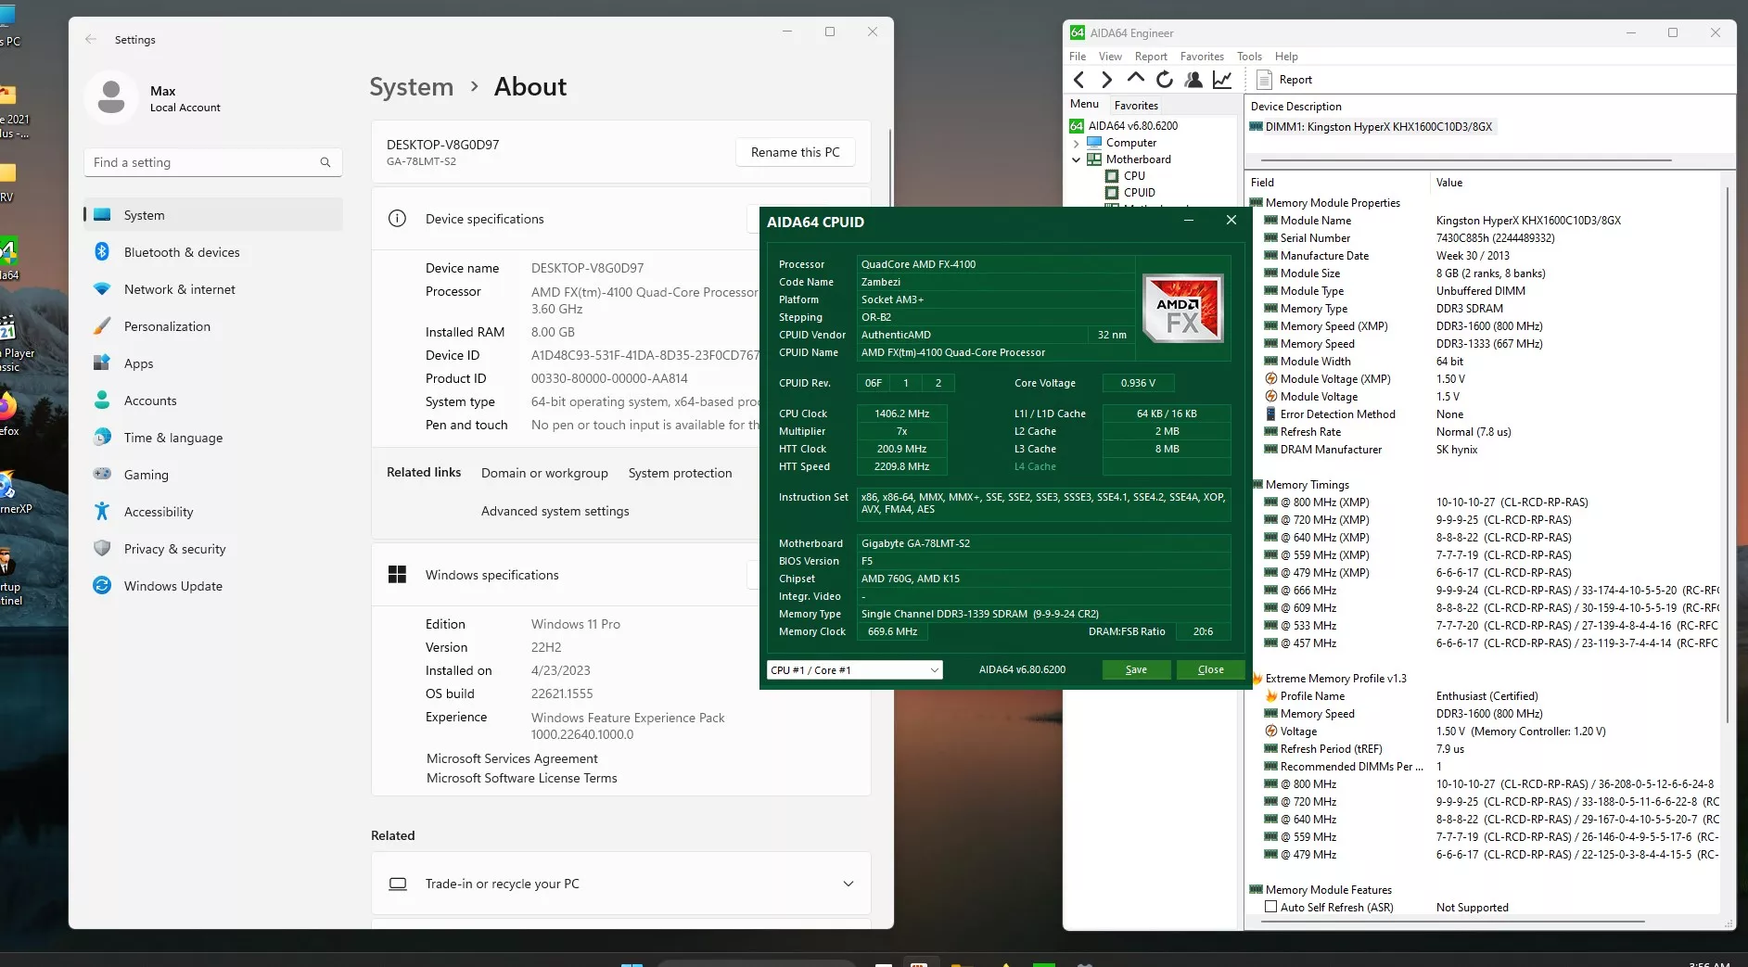1748x967 pixels.
Task: Open Domain or workgroup link
Action: click(x=544, y=473)
